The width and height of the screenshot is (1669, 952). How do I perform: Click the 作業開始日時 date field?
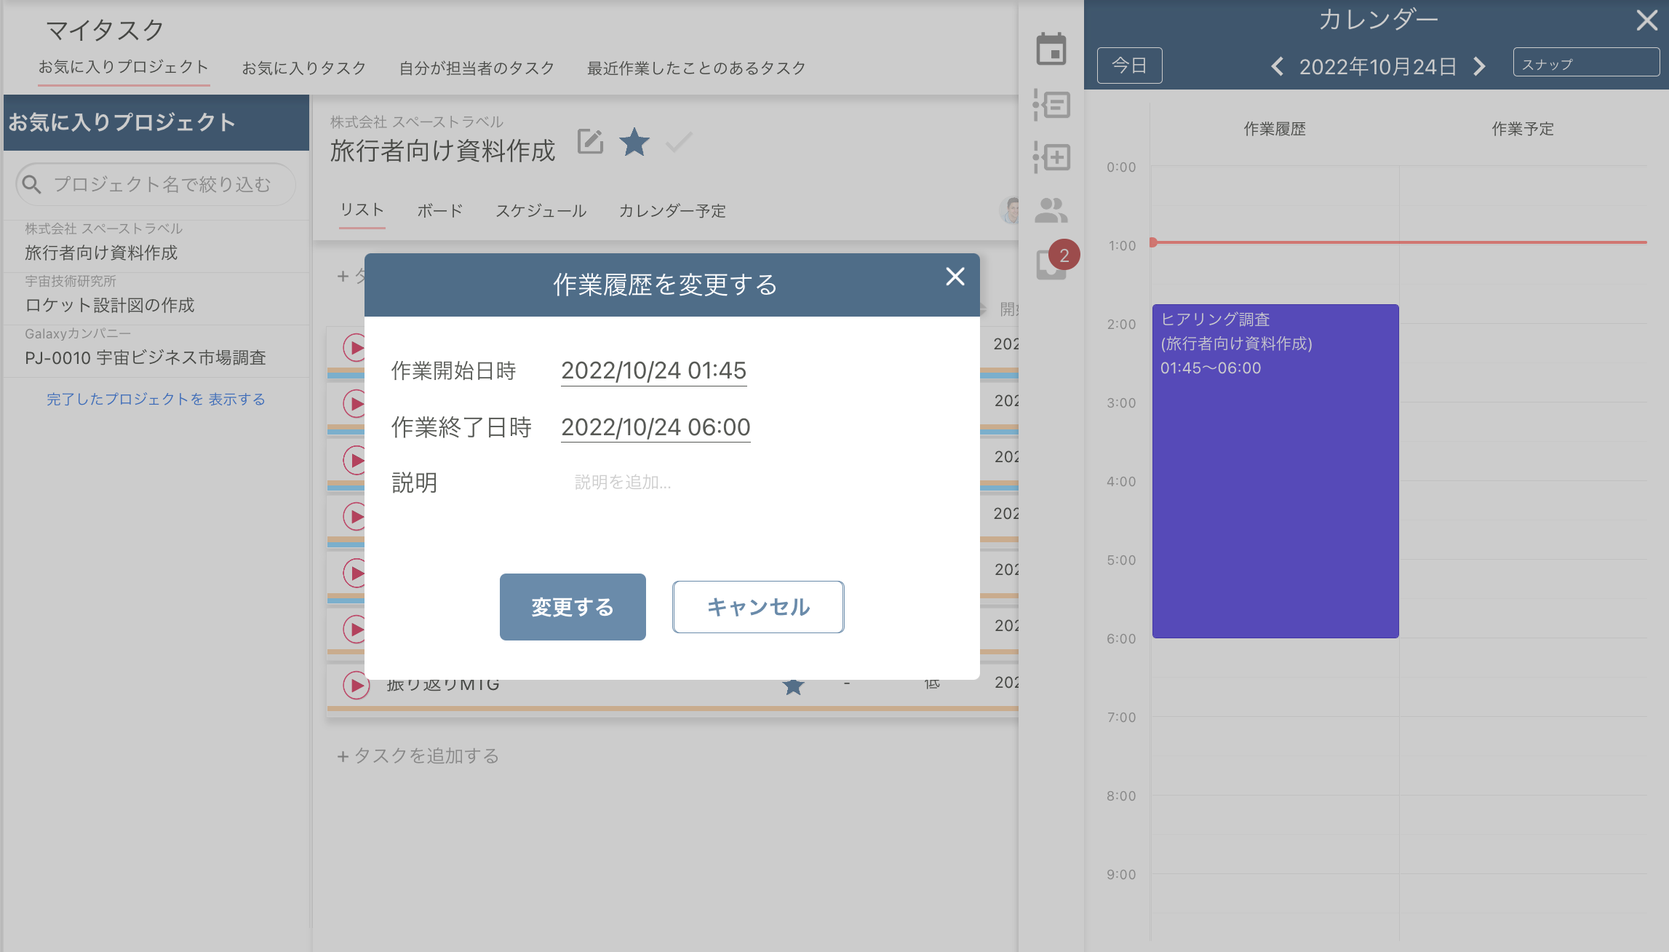[653, 370]
